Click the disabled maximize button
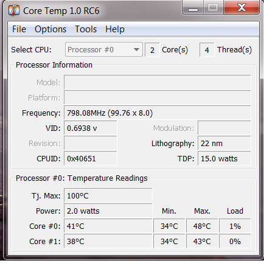264x263 pixels. [x=213, y=7]
